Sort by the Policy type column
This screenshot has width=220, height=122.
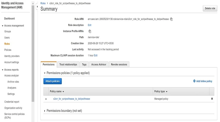tap(161, 92)
